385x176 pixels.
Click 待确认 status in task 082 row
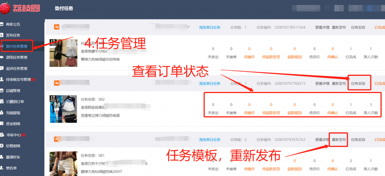[332, 113]
